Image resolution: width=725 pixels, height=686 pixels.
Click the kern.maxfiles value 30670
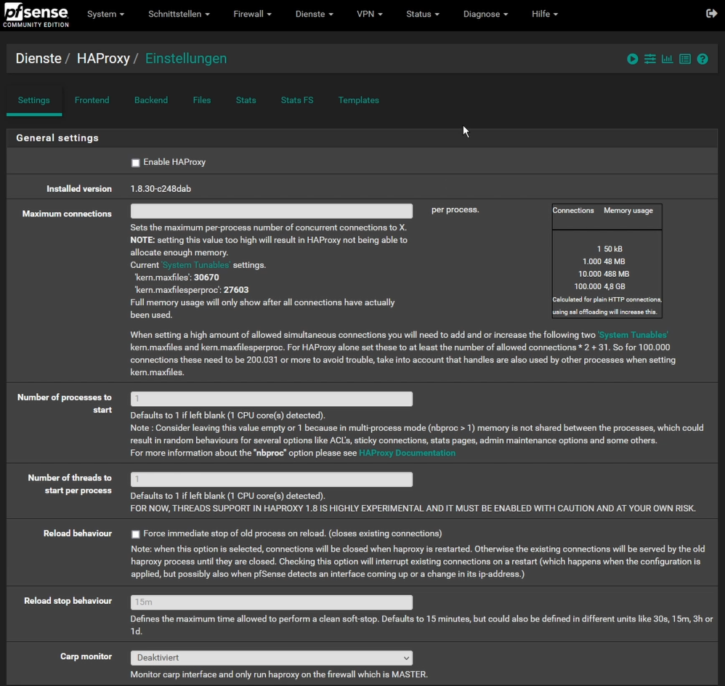206,278
